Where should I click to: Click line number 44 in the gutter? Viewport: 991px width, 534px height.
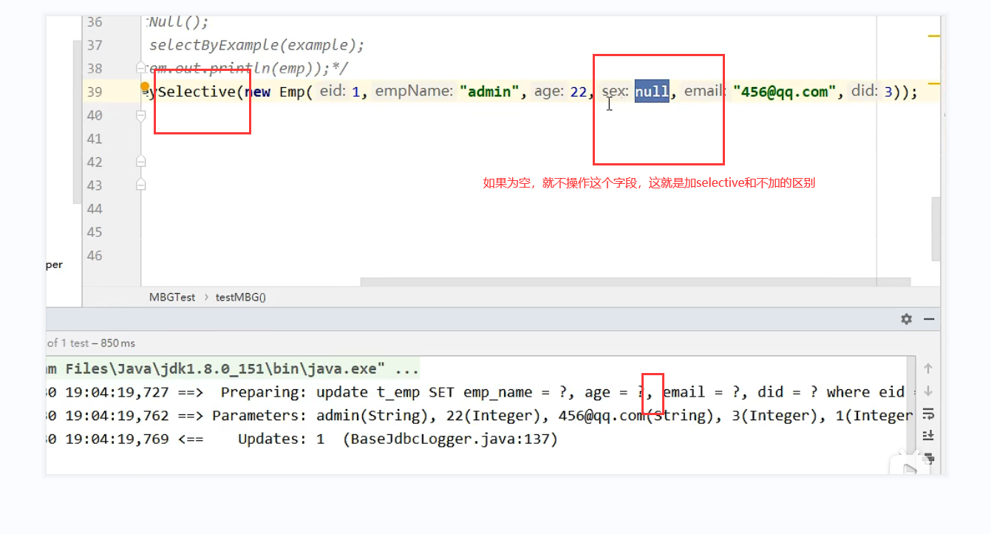[x=95, y=209]
